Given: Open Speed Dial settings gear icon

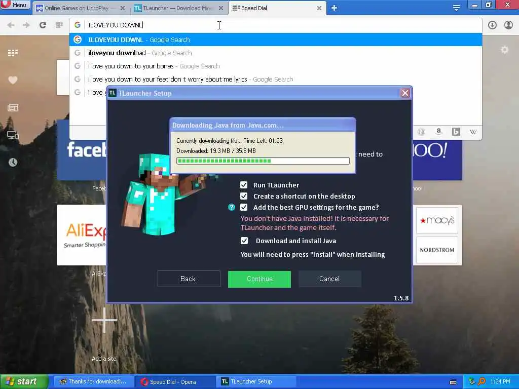Looking at the screenshot, I should (504, 50).
